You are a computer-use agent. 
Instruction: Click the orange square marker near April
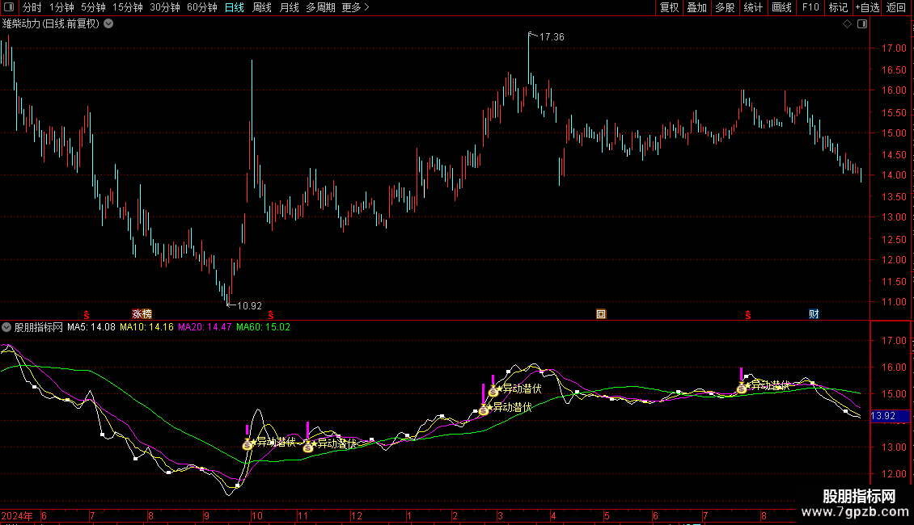click(x=601, y=314)
